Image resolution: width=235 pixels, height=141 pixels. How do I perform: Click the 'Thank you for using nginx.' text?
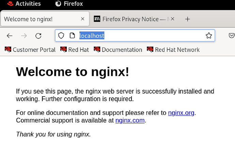(53, 134)
